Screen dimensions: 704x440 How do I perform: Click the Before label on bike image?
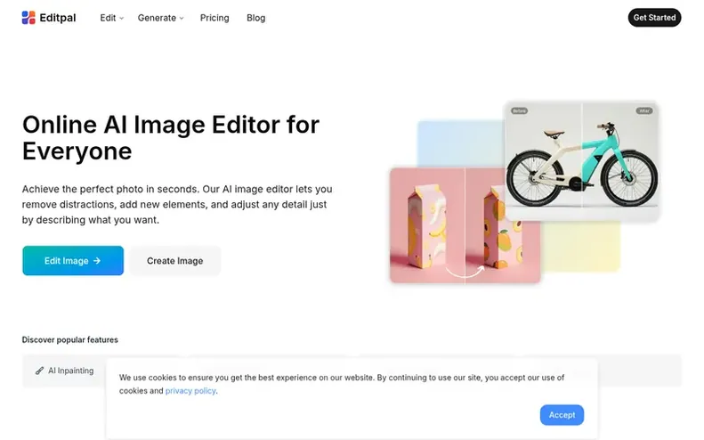click(519, 110)
